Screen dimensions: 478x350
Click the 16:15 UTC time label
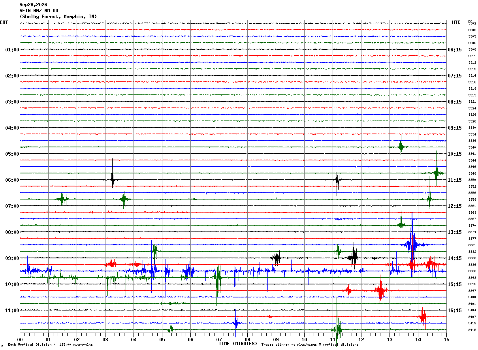pyautogui.click(x=455, y=310)
